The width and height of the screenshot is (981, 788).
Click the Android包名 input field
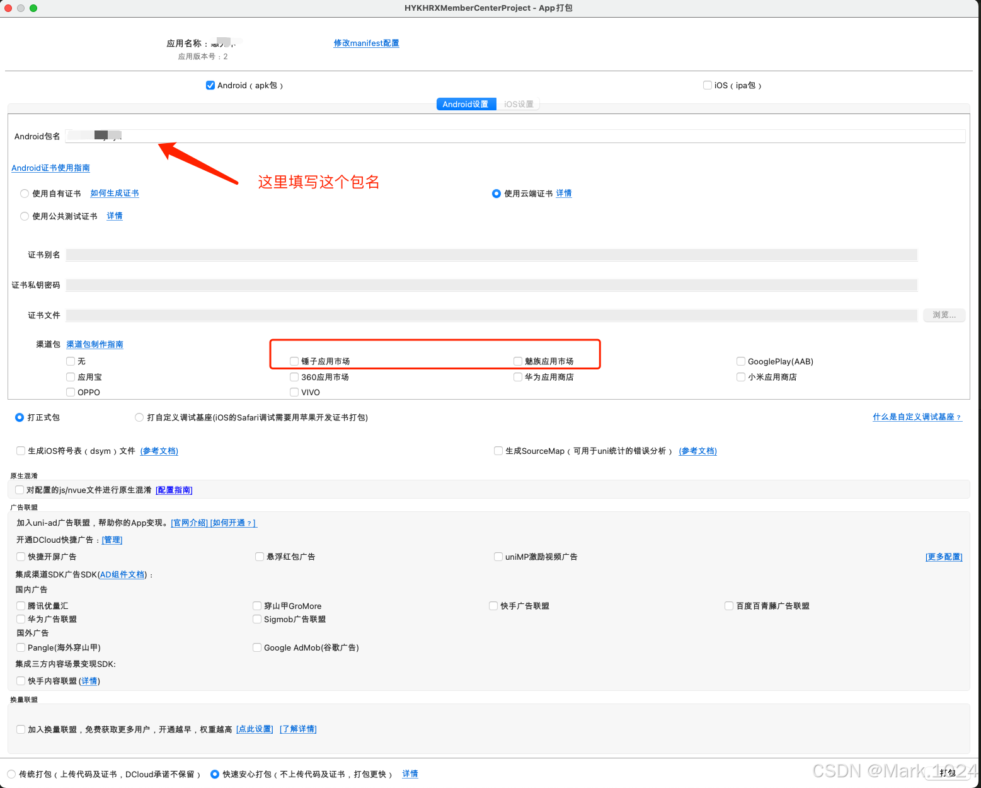coord(441,136)
